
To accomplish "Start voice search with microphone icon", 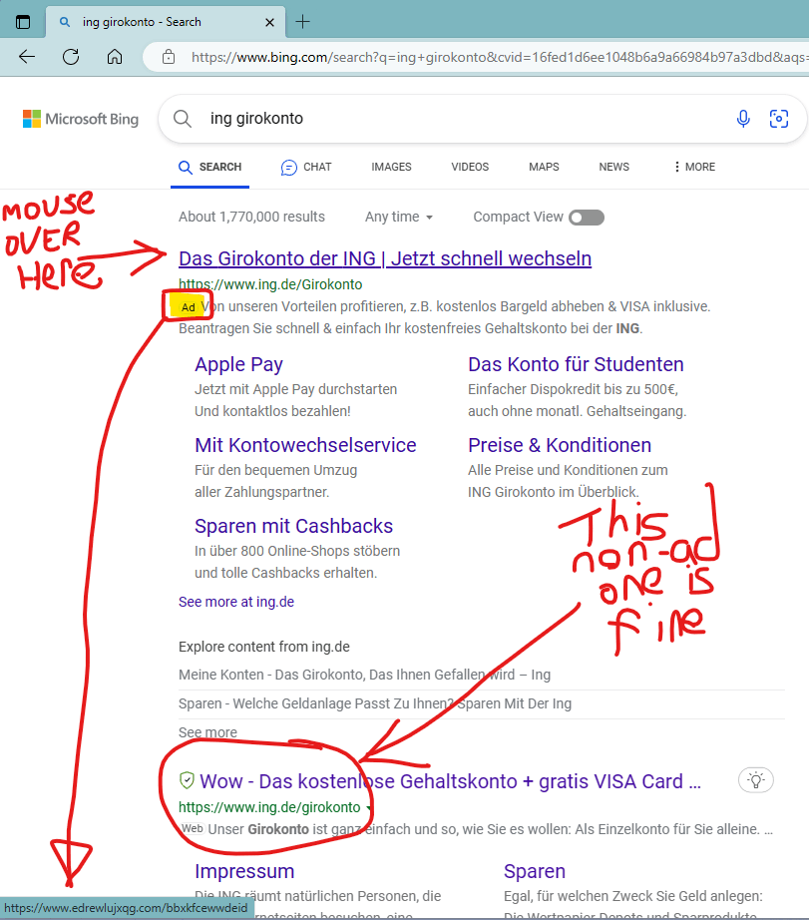I will [743, 119].
